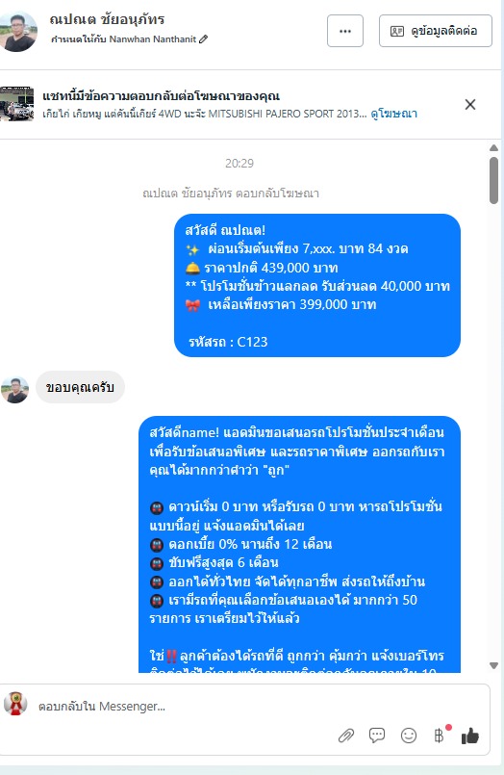Open saved replies speech bubble icon
The image size is (504, 775).
(377, 736)
